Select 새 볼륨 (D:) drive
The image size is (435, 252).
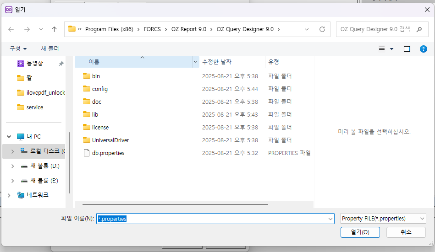[x=44, y=166]
